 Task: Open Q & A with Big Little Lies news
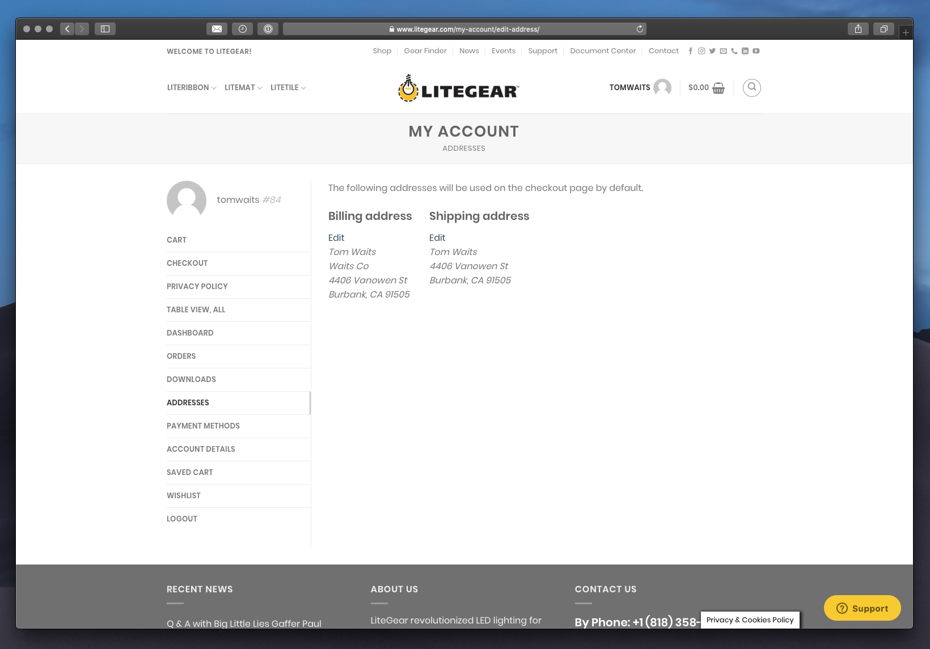point(244,623)
